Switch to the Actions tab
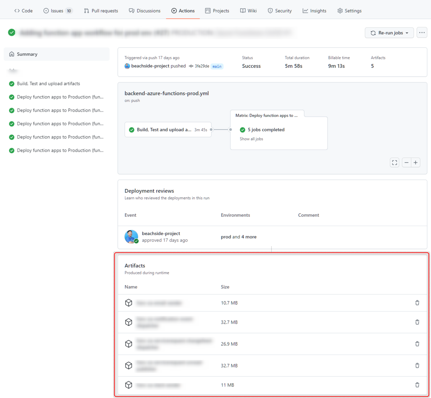 tap(183, 11)
